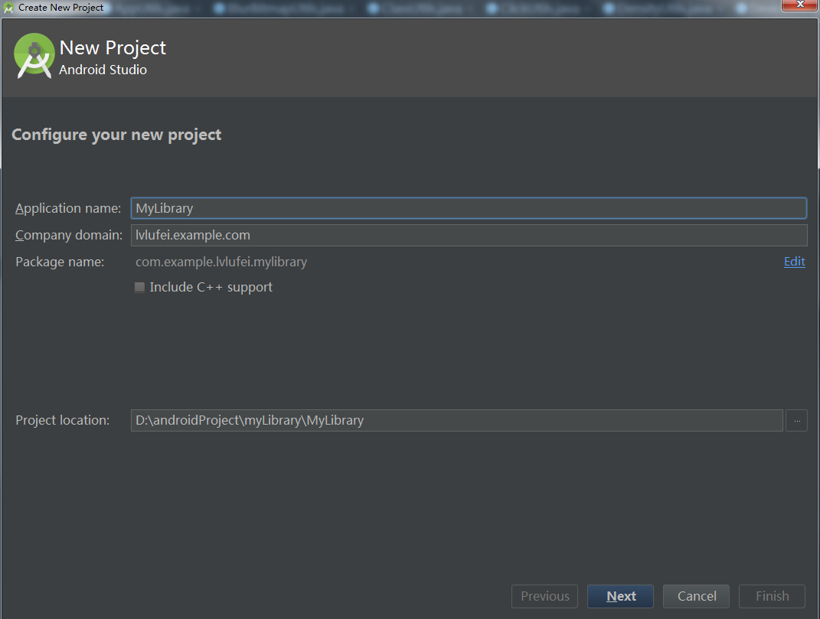Click the small Android icon in title bar

[8, 8]
